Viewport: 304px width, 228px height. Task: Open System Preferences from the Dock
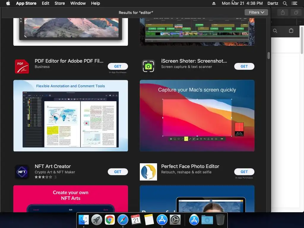pos(175,220)
